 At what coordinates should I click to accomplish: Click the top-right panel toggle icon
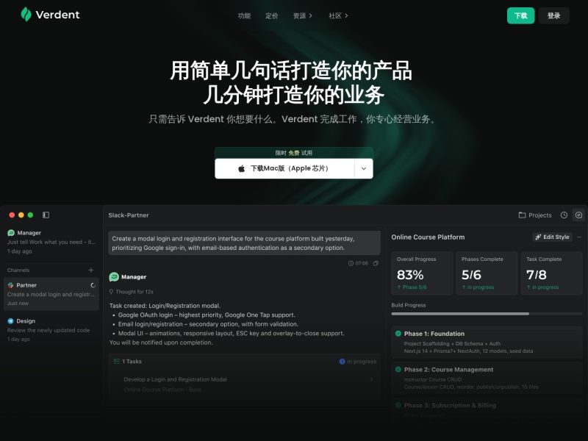click(579, 215)
